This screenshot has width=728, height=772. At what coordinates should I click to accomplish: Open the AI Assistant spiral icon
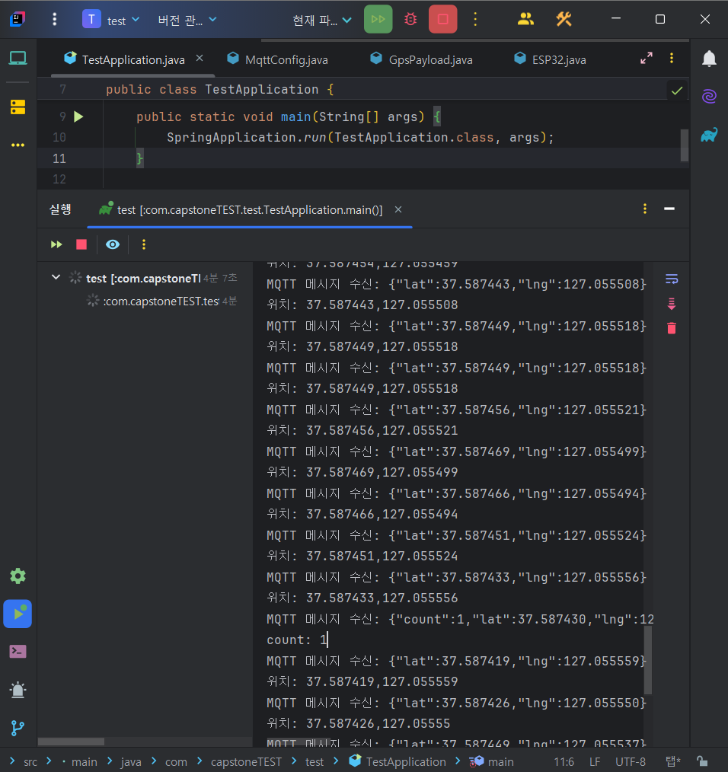coord(709,95)
